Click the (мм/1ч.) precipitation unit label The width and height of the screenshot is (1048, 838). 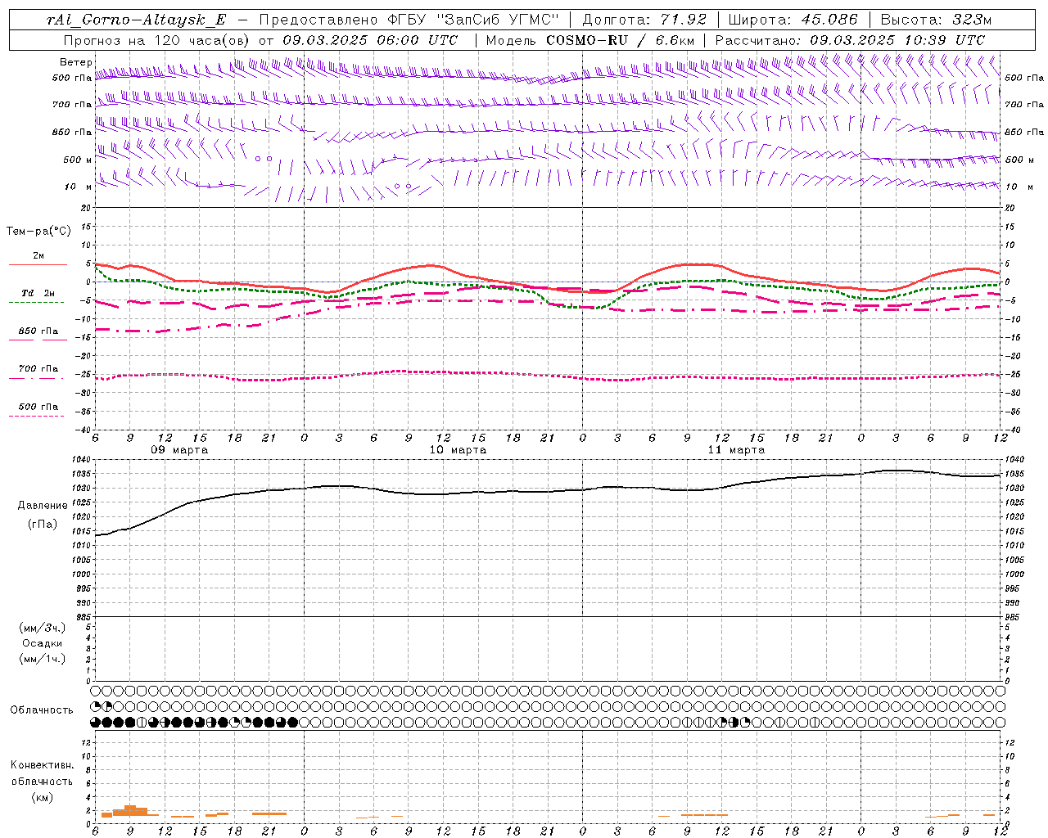[43, 659]
